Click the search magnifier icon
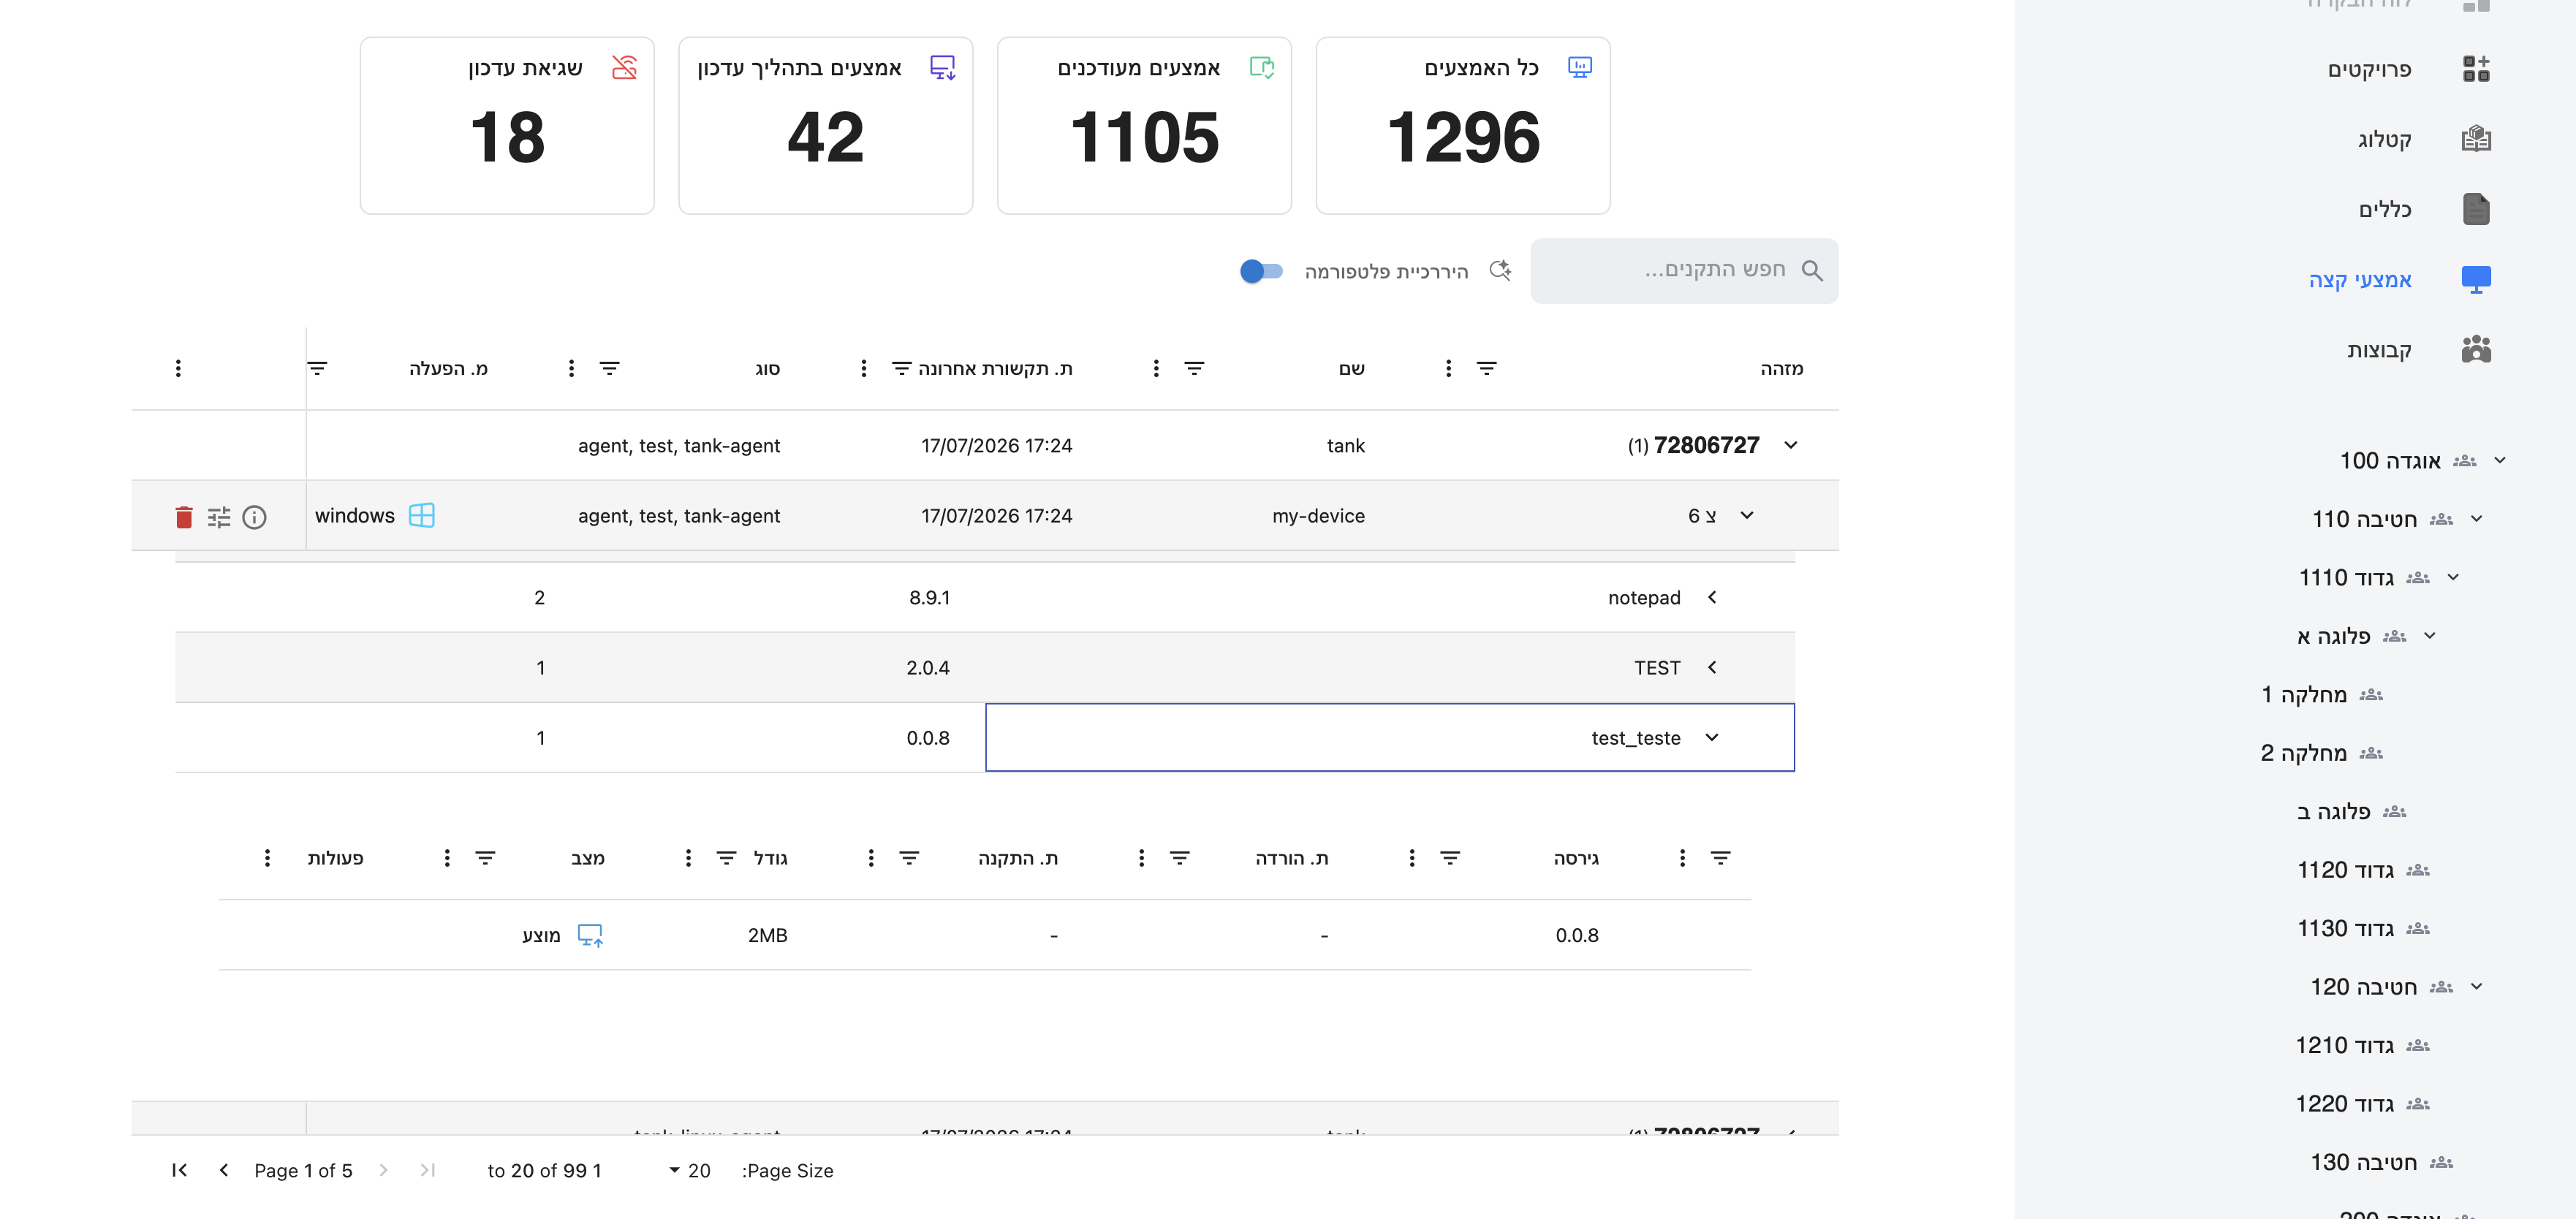The height and width of the screenshot is (1219, 2576). coord(1811,270)
